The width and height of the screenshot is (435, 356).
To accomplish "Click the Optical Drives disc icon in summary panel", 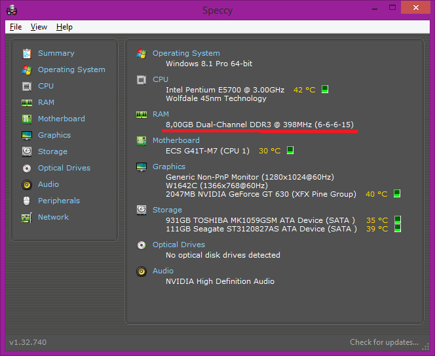I will [142, 245].
